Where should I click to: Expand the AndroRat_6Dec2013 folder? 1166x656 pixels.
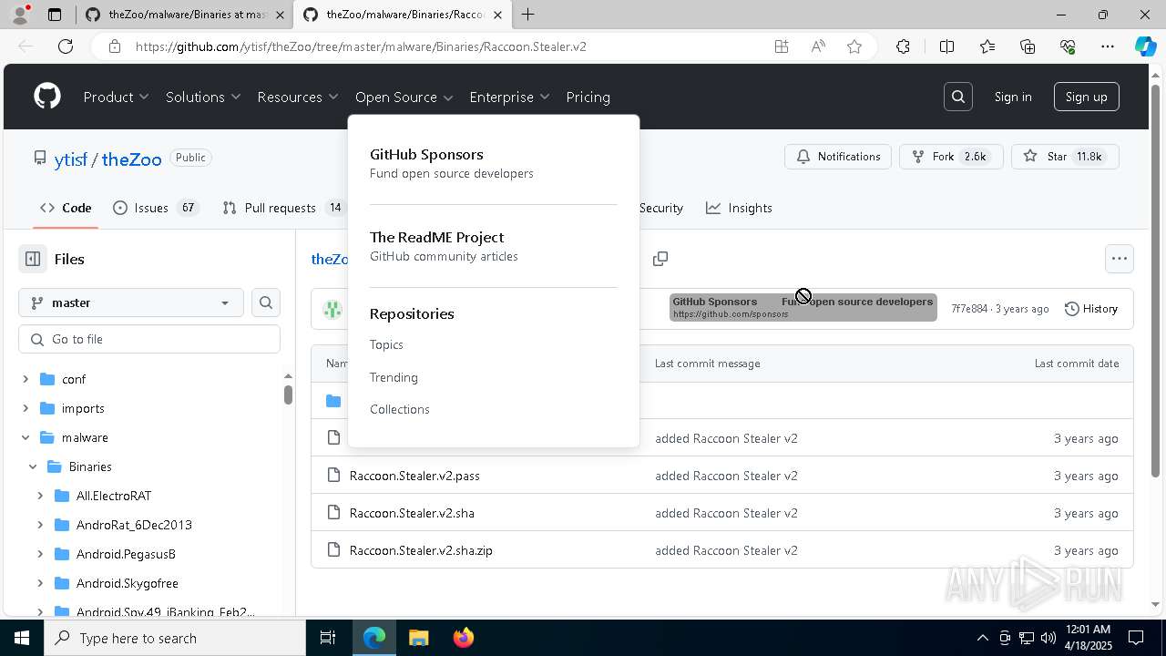click(x=40, y=525)
